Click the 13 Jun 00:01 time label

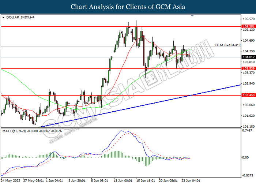point(123,180)
